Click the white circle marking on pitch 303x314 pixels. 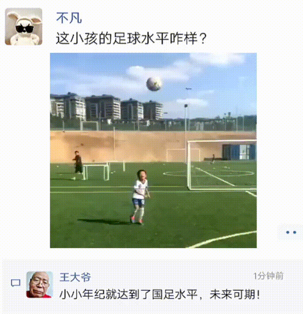[x=209, y=174]
